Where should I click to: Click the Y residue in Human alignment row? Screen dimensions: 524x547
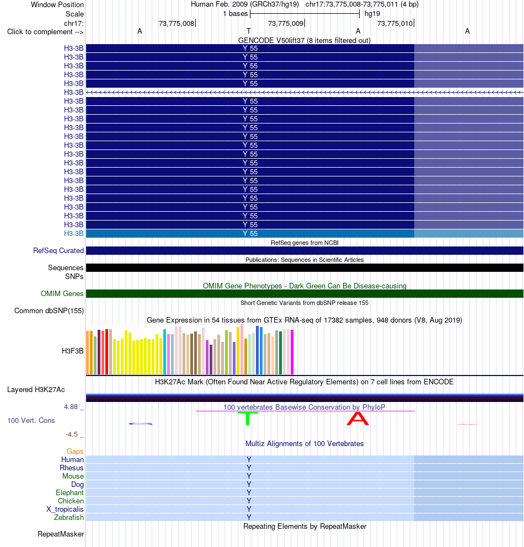249,459
